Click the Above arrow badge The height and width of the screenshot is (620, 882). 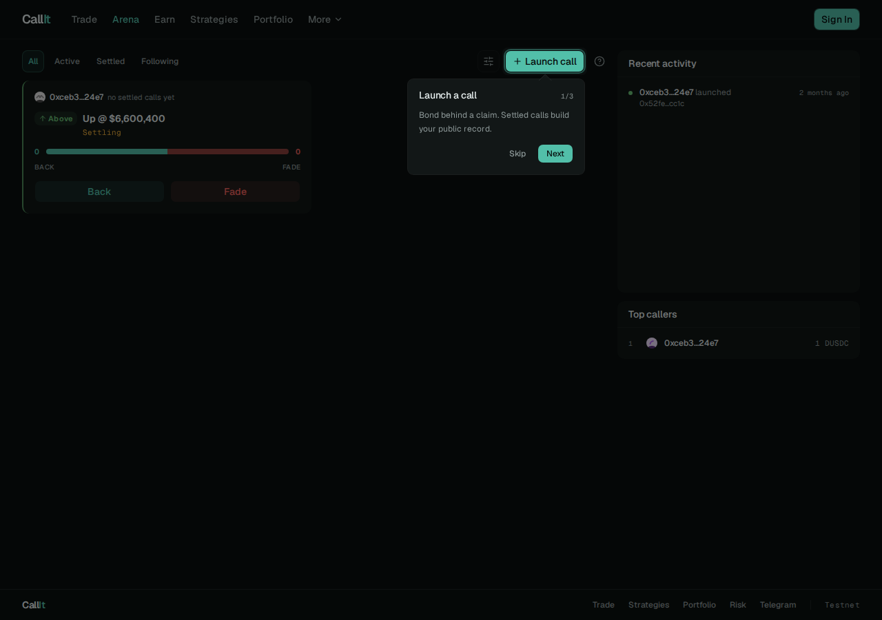[x=56, y=118]
